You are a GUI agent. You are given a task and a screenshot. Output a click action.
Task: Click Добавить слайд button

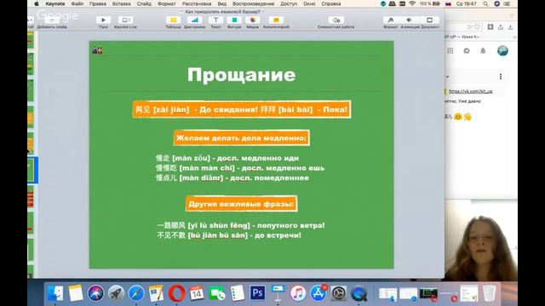52,21
